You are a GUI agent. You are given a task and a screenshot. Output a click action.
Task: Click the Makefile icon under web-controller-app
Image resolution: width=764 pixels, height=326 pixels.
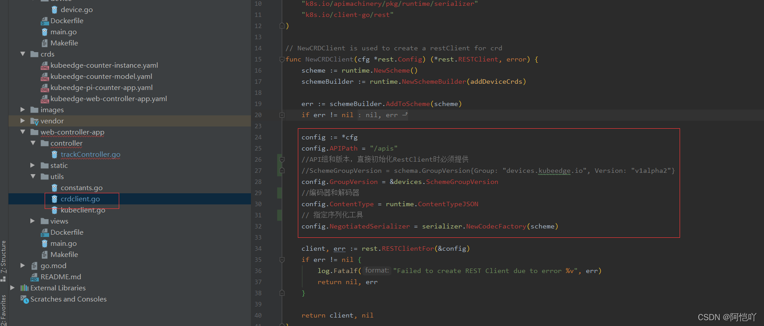point(45,255)
